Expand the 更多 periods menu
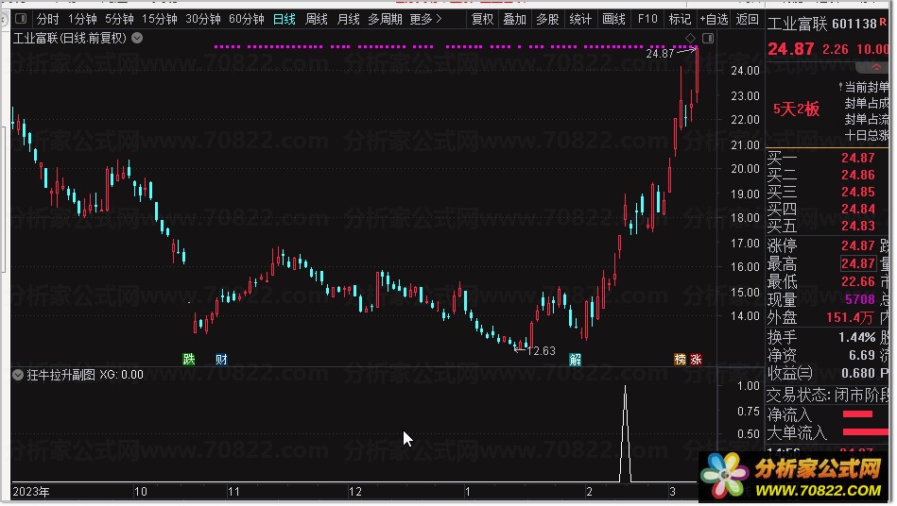Viewport: 897px width, 506px height. coord(425,20)
